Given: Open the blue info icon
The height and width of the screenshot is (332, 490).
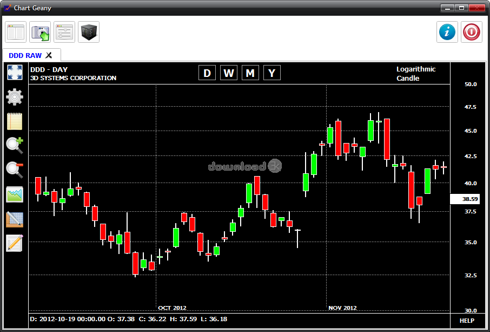Looking at the screenshot, I should click(447, 32).
